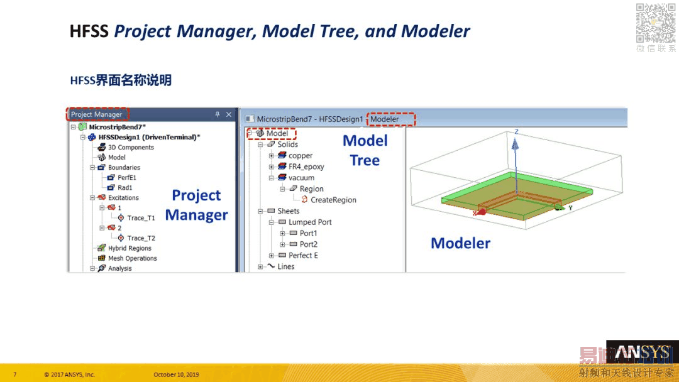This screenshot has height=382, width=679.
Task: Click the copper material icon
Action: [x=282, y=155]
